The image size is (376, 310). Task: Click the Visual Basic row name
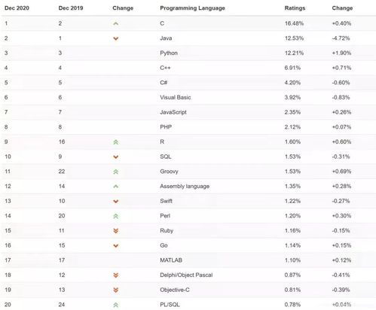coord(176,97)
